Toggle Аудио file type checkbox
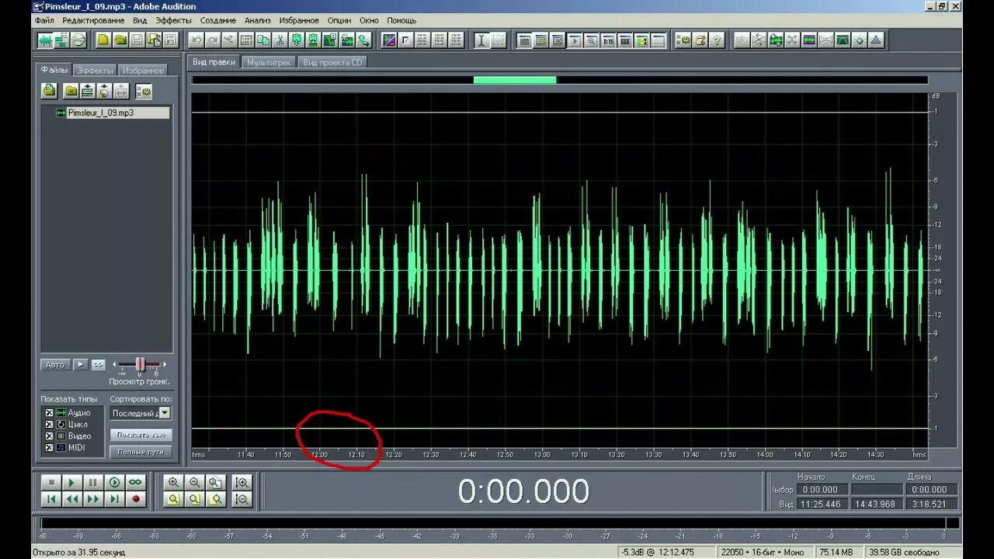Image resolution: width=994 pixels, height=559 pixels. tap(50, 413)
